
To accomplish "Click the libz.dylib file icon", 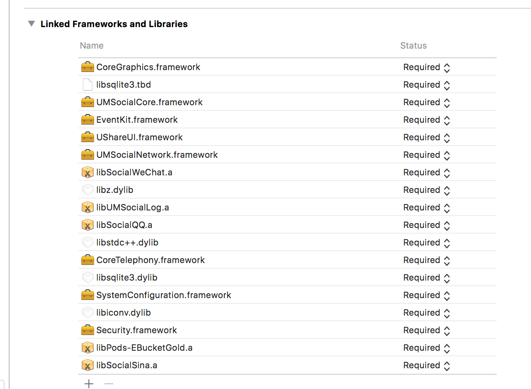I will click(88, 190).
